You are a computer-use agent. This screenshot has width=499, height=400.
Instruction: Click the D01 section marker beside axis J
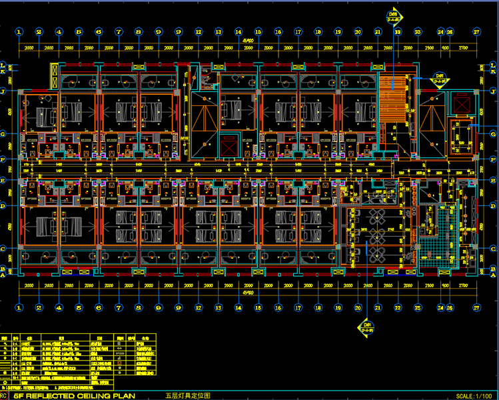440,79
